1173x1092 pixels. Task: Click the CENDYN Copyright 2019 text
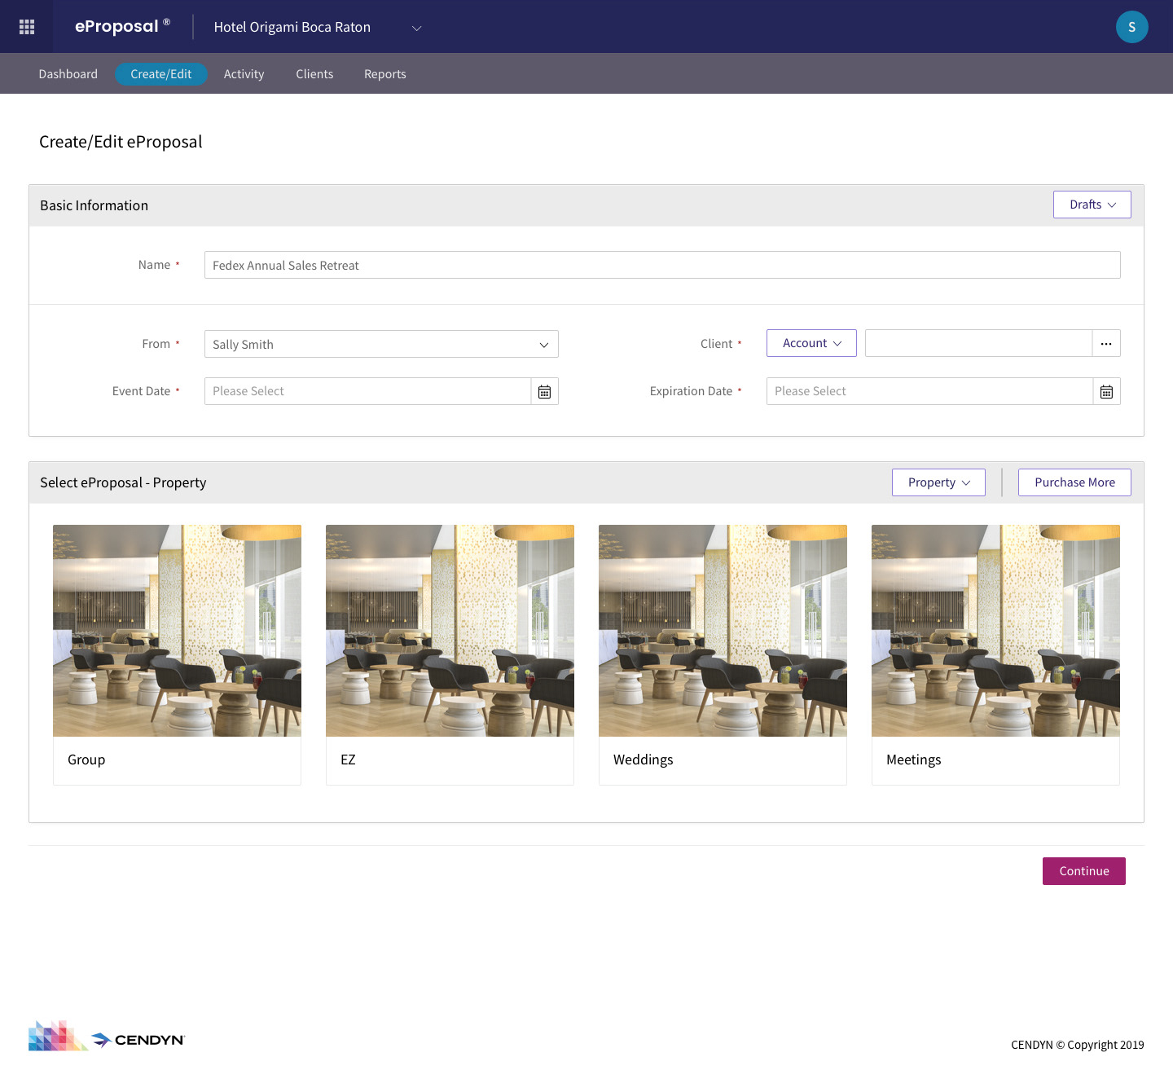click(x=1078, y=1045)
